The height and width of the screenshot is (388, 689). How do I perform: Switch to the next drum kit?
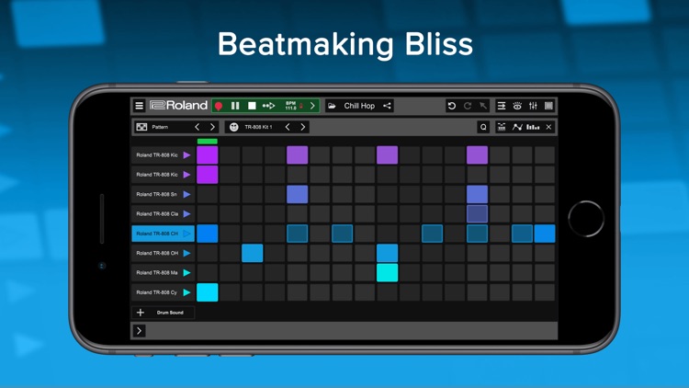point(303,127)
